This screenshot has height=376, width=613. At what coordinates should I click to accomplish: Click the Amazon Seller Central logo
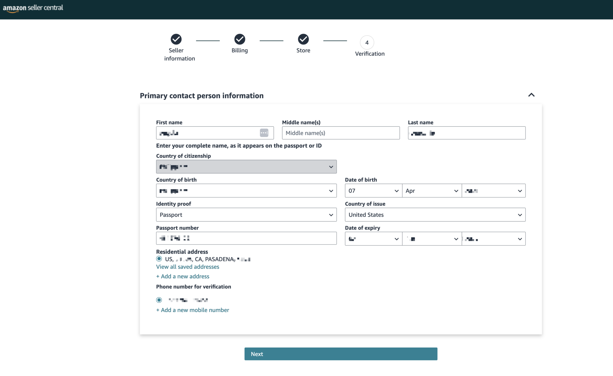[x=33, y=8]
